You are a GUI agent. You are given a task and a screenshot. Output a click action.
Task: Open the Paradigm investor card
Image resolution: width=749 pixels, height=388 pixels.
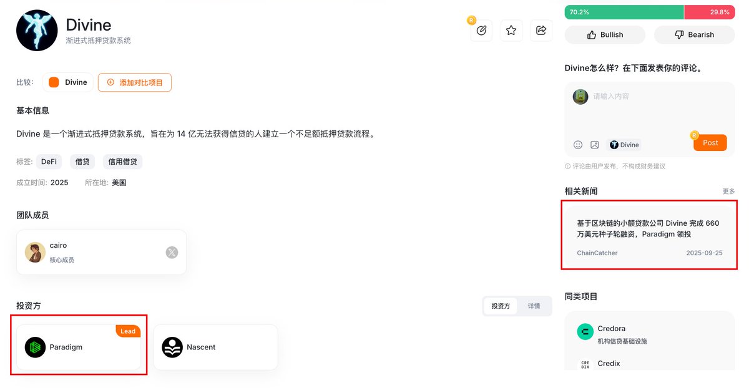pyautogui.click(x=79, y=347)
